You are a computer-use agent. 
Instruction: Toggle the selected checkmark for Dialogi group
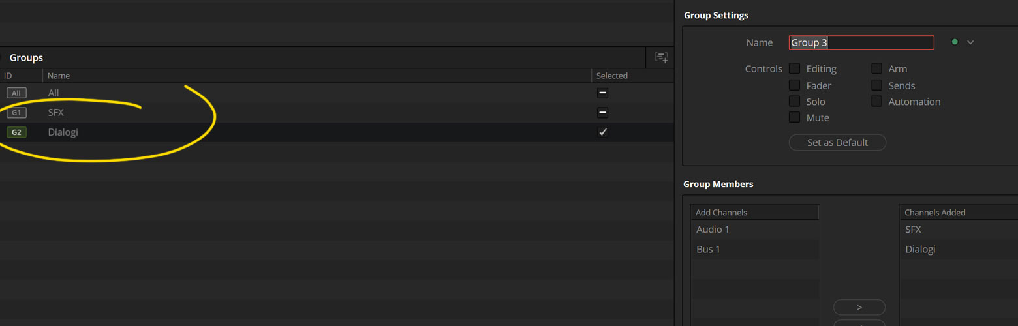click(603, 132)
